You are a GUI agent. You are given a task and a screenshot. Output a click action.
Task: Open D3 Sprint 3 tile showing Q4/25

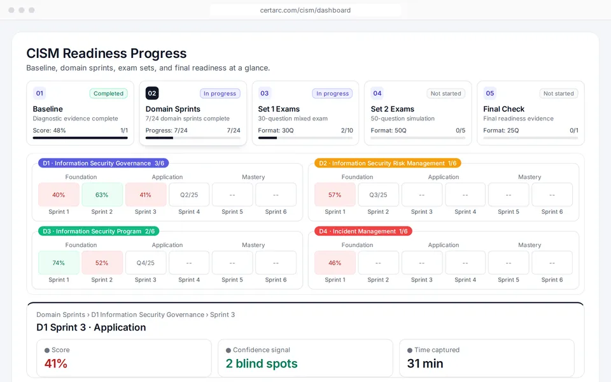coord(146,263)
